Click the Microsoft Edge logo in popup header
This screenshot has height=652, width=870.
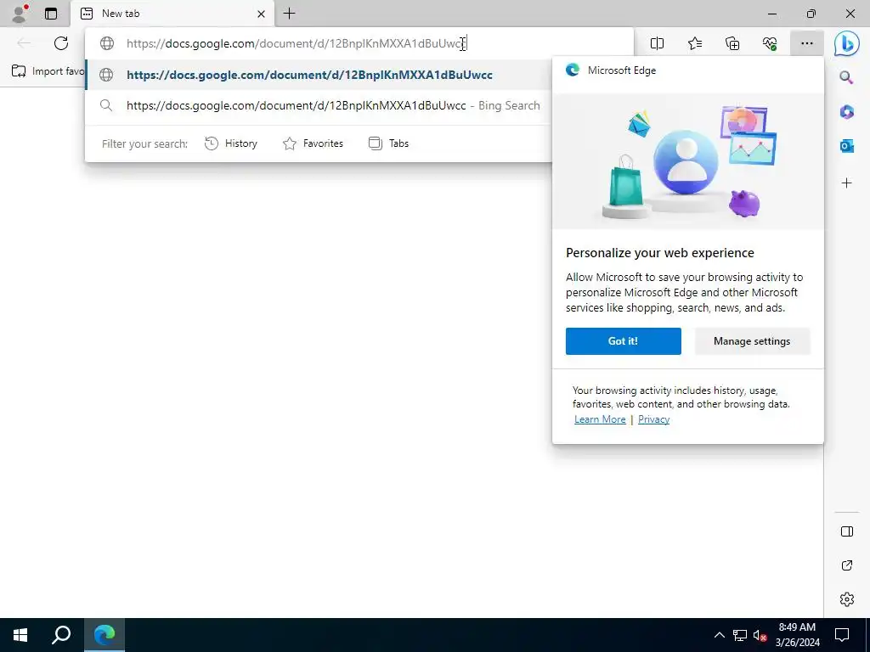pos(572,70)
